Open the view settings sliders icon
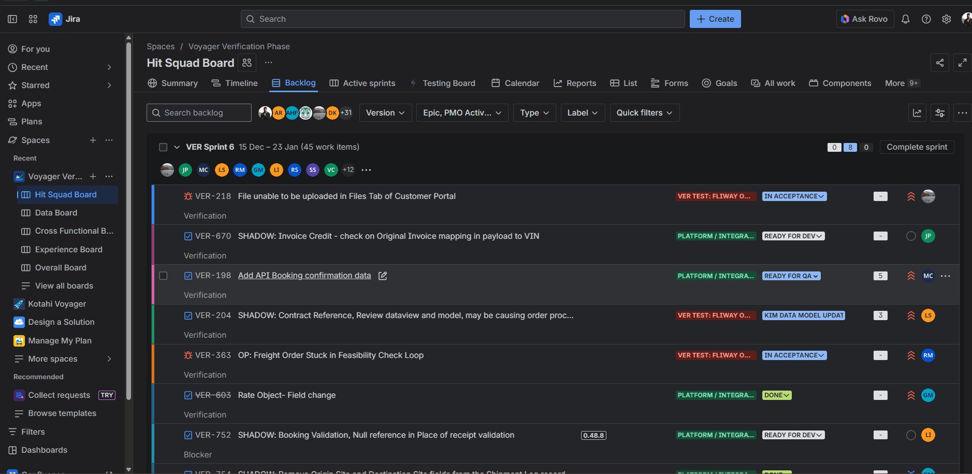Viewport: 972px width, 474px height. pos(940,113)
